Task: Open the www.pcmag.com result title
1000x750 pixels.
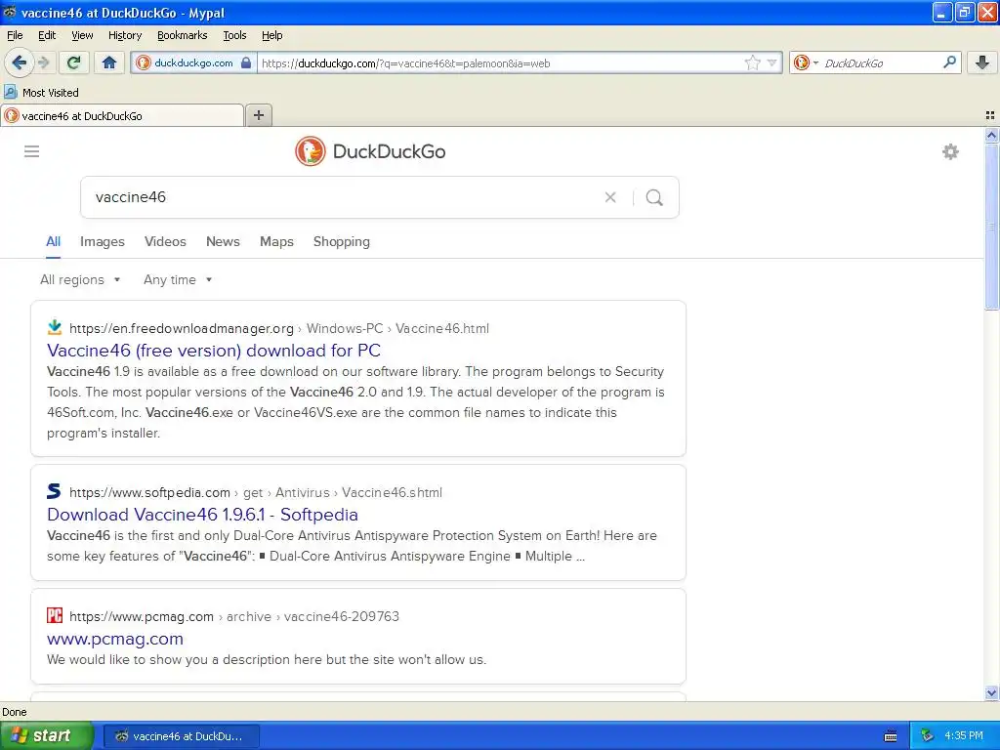Action: pos(115,639)
